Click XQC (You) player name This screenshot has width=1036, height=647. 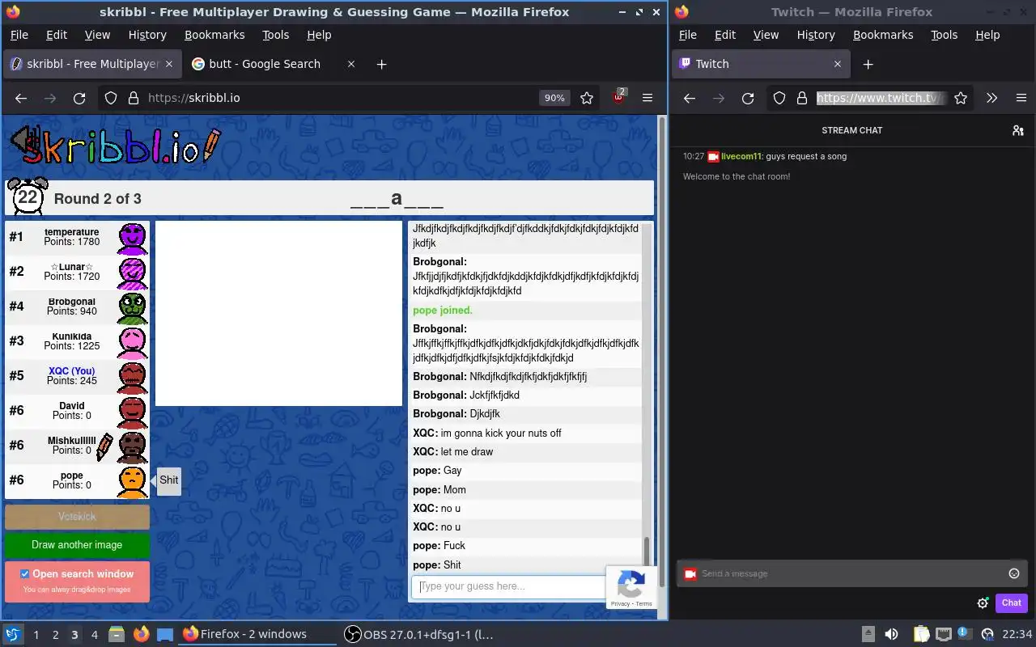71,371
